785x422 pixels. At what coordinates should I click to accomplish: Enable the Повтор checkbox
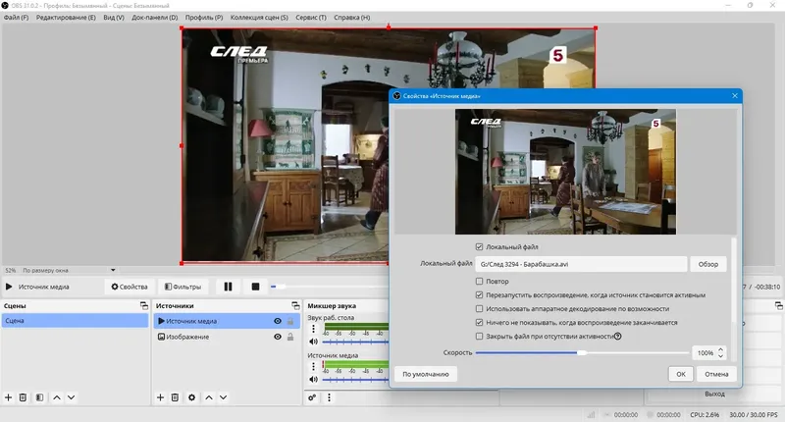[x=479, y=282]
